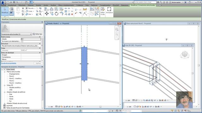Click the Rotate tool in ribbon
Image resolution: width=202 pixels, height=113 pixels.
click(x=56, y=13)
